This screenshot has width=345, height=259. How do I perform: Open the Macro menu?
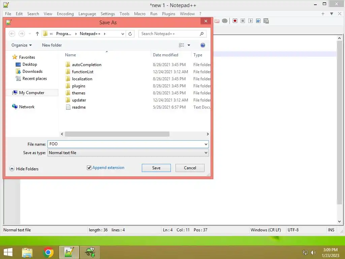[140, 13]
